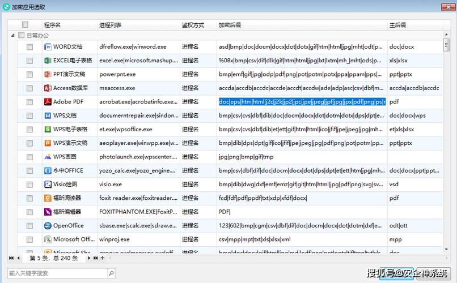Click the WPS演示文稿 icon
This screenshot has width=457, height=283.
pos(48,143)
